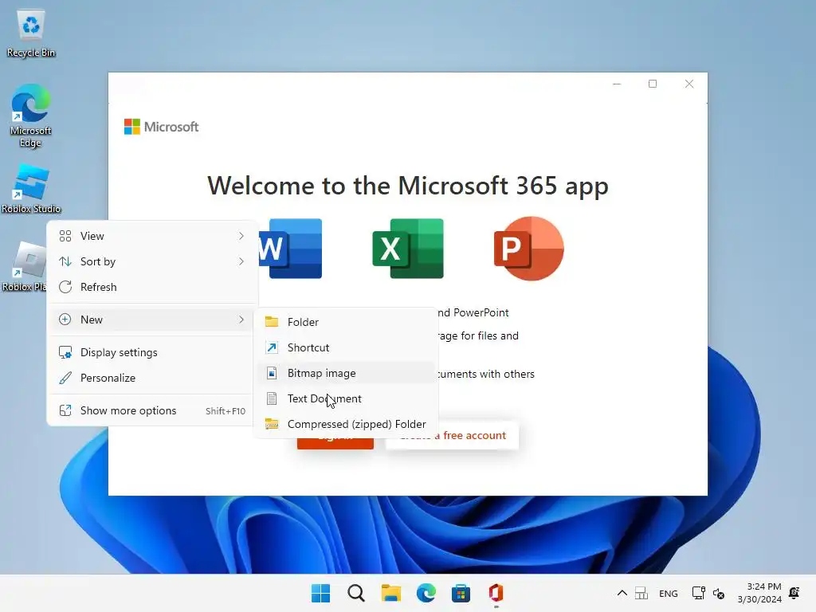Image resolution: width=816 pixels, height=612 pixels.
Task: Create a new Shortcut
Action: (346, 347)
